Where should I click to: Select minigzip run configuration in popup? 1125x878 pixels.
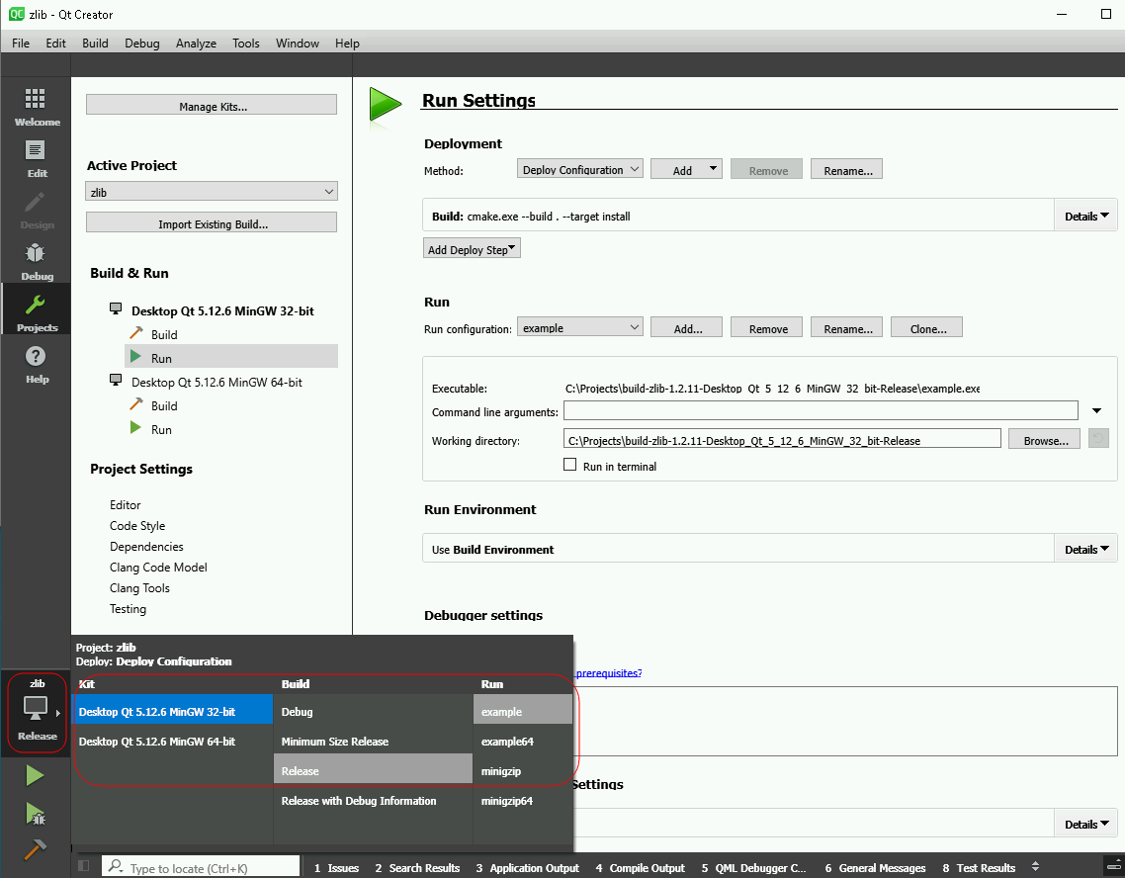523,770
